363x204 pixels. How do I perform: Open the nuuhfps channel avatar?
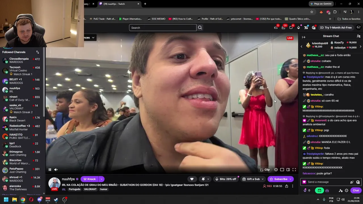[x=54, y=183]
